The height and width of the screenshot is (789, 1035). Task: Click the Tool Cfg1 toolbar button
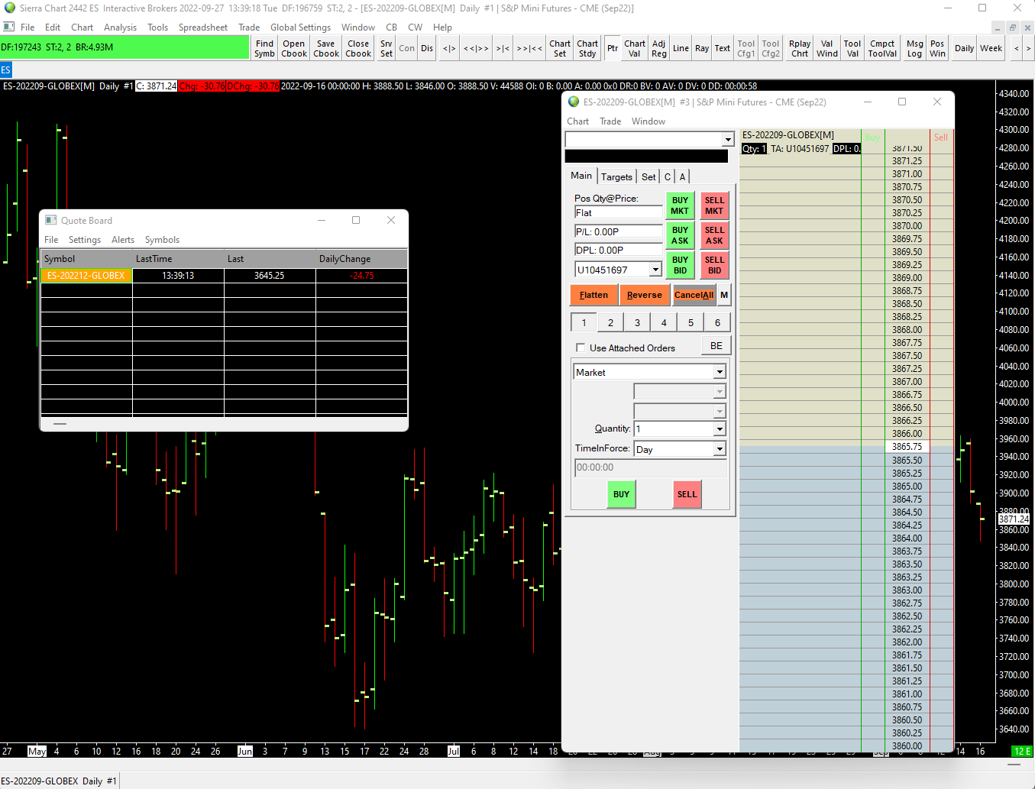pyautogui.click(x=746, y=48)
